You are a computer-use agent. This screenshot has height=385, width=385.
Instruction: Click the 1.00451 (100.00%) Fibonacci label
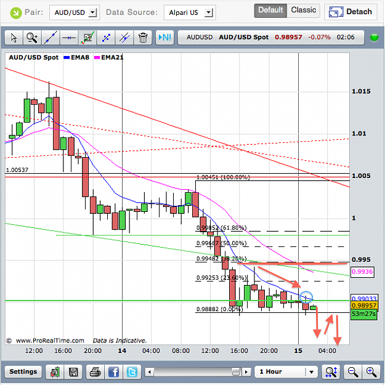(x=223, y=177)
